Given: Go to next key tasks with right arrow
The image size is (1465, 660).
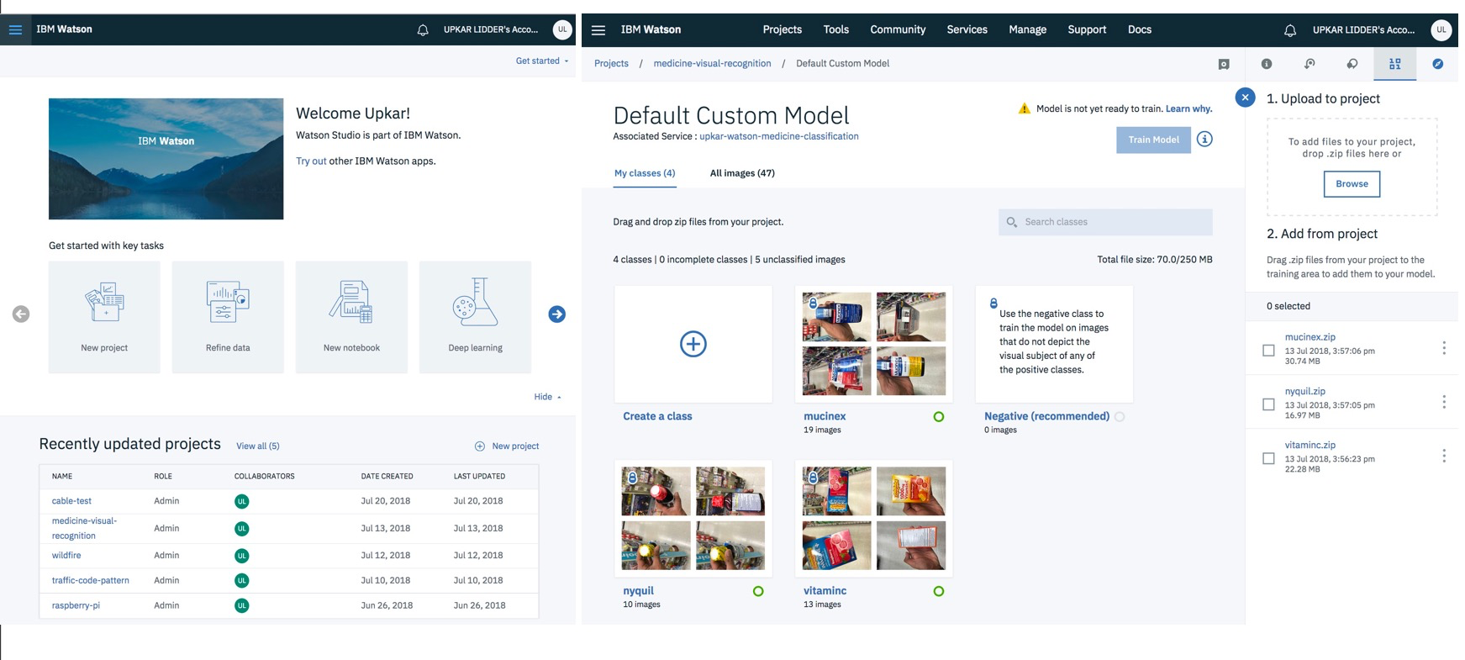Looking at the screenshot, I should (x=557, y=314).
